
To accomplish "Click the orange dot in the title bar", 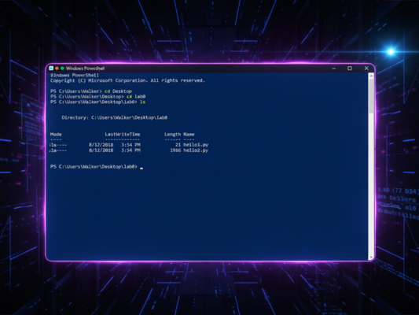I will coord(57,69).
